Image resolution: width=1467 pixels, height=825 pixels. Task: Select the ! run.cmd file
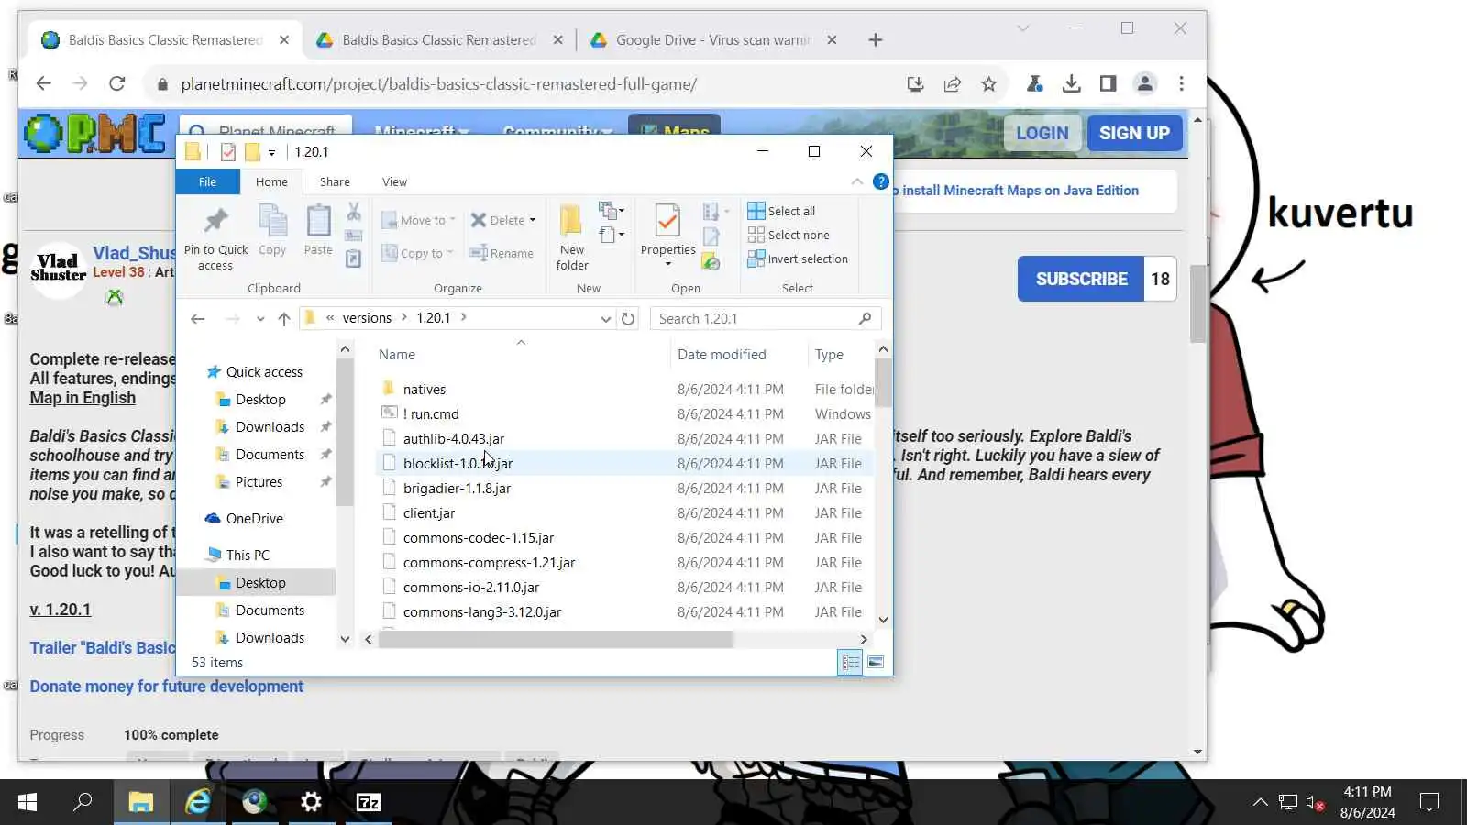(431, 414)
